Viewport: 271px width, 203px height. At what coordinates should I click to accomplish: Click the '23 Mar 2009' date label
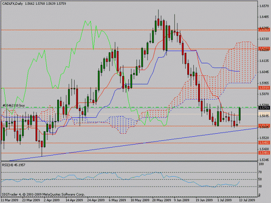[x=31, y=200]
